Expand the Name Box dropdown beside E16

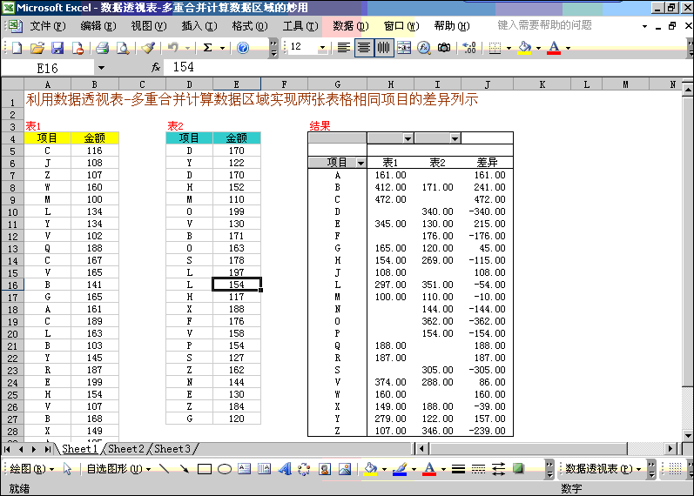(101, 67)
